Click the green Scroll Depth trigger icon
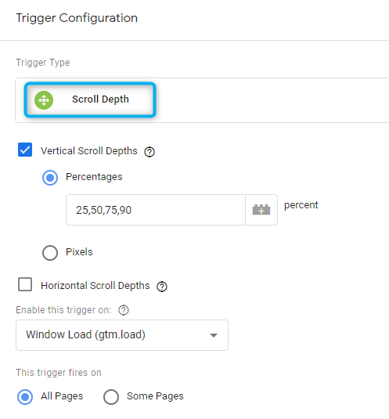This screenshot has height=419, width=389. coord(44,100)
